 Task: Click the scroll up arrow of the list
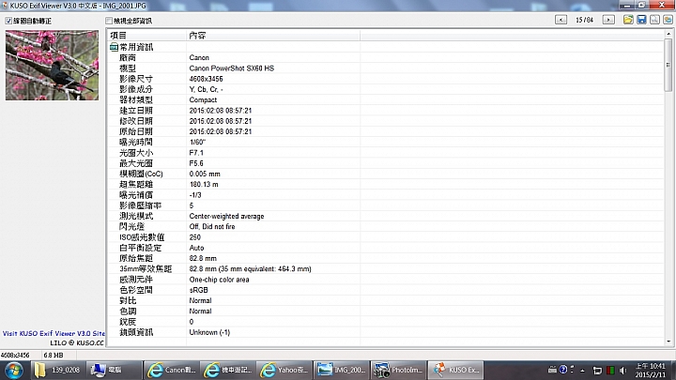point(668,34)
